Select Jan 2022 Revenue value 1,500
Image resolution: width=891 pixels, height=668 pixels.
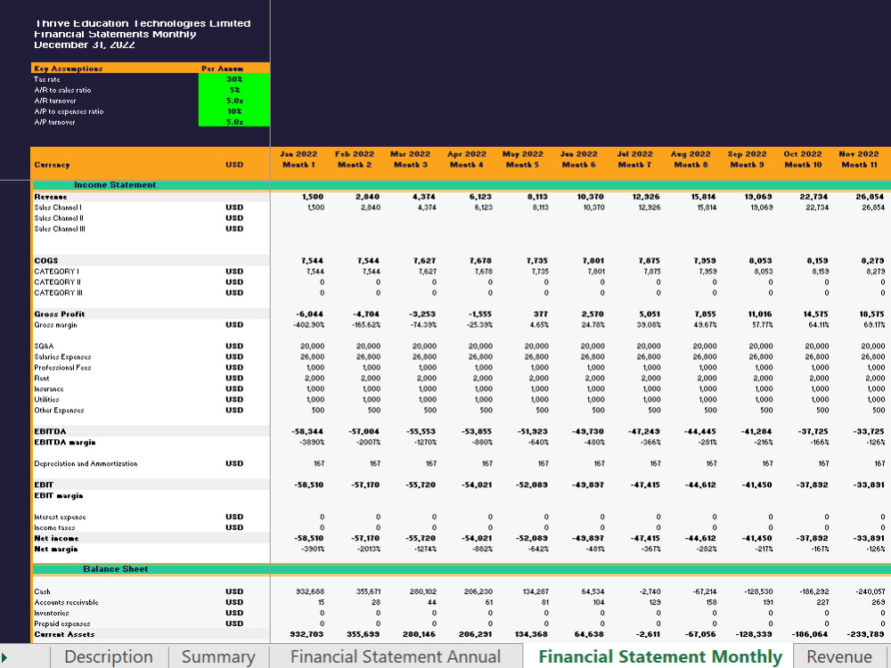pos(313,197)
